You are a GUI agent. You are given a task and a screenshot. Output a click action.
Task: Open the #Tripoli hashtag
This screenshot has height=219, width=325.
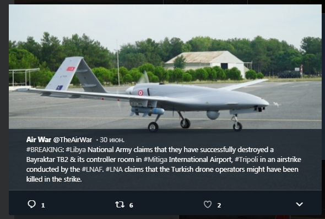pyautogui.click(x=246, y=160)
